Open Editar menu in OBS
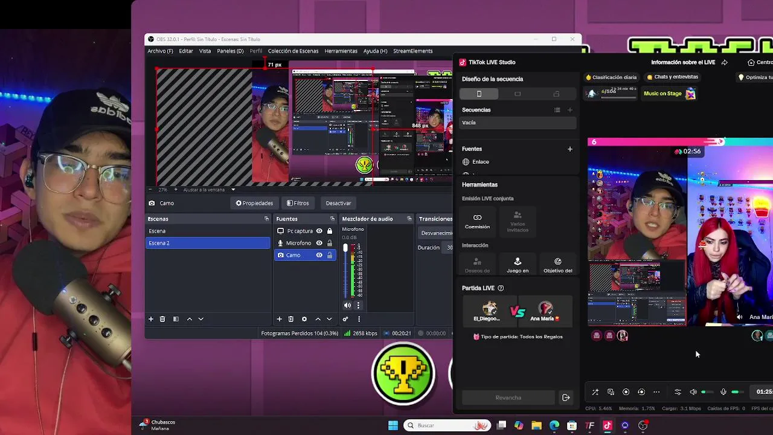The height and width of the screenshot is (435, 773). click(x=186, y=51)
